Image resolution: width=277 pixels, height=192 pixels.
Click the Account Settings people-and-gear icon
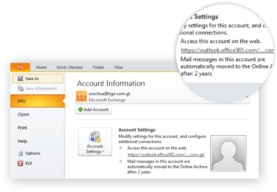tap(95, 137)
